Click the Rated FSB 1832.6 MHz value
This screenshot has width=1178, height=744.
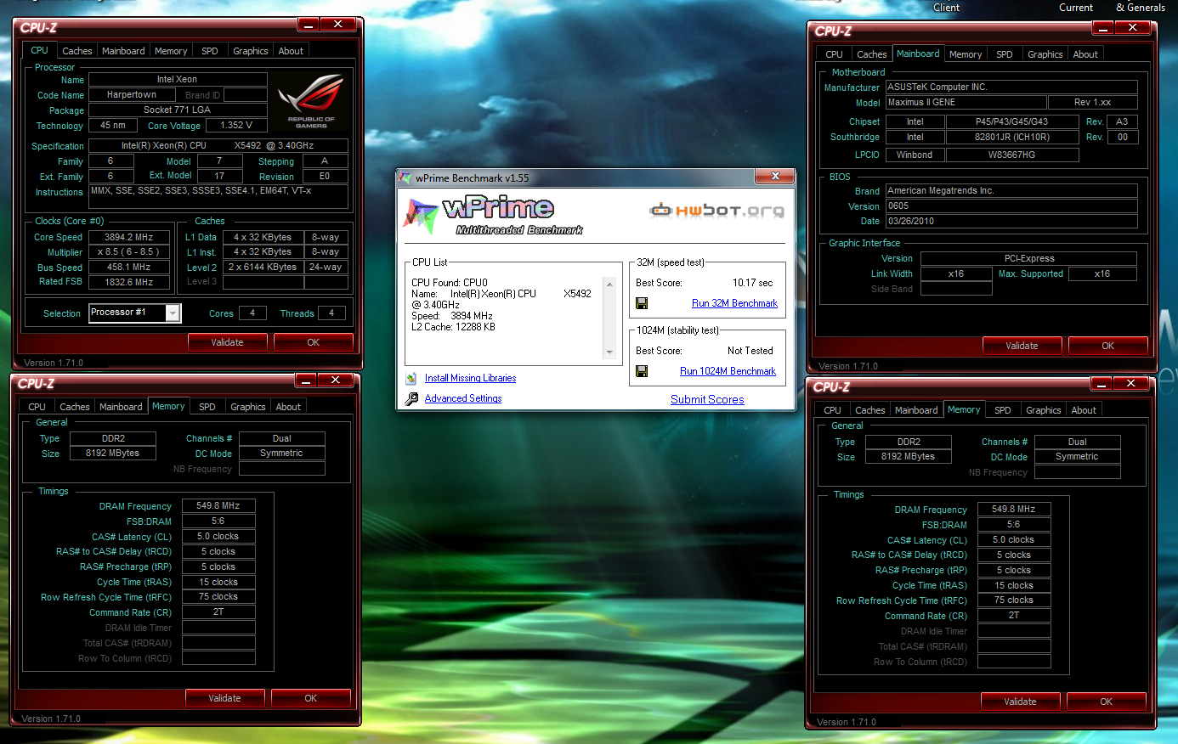(x=129, y=282)
